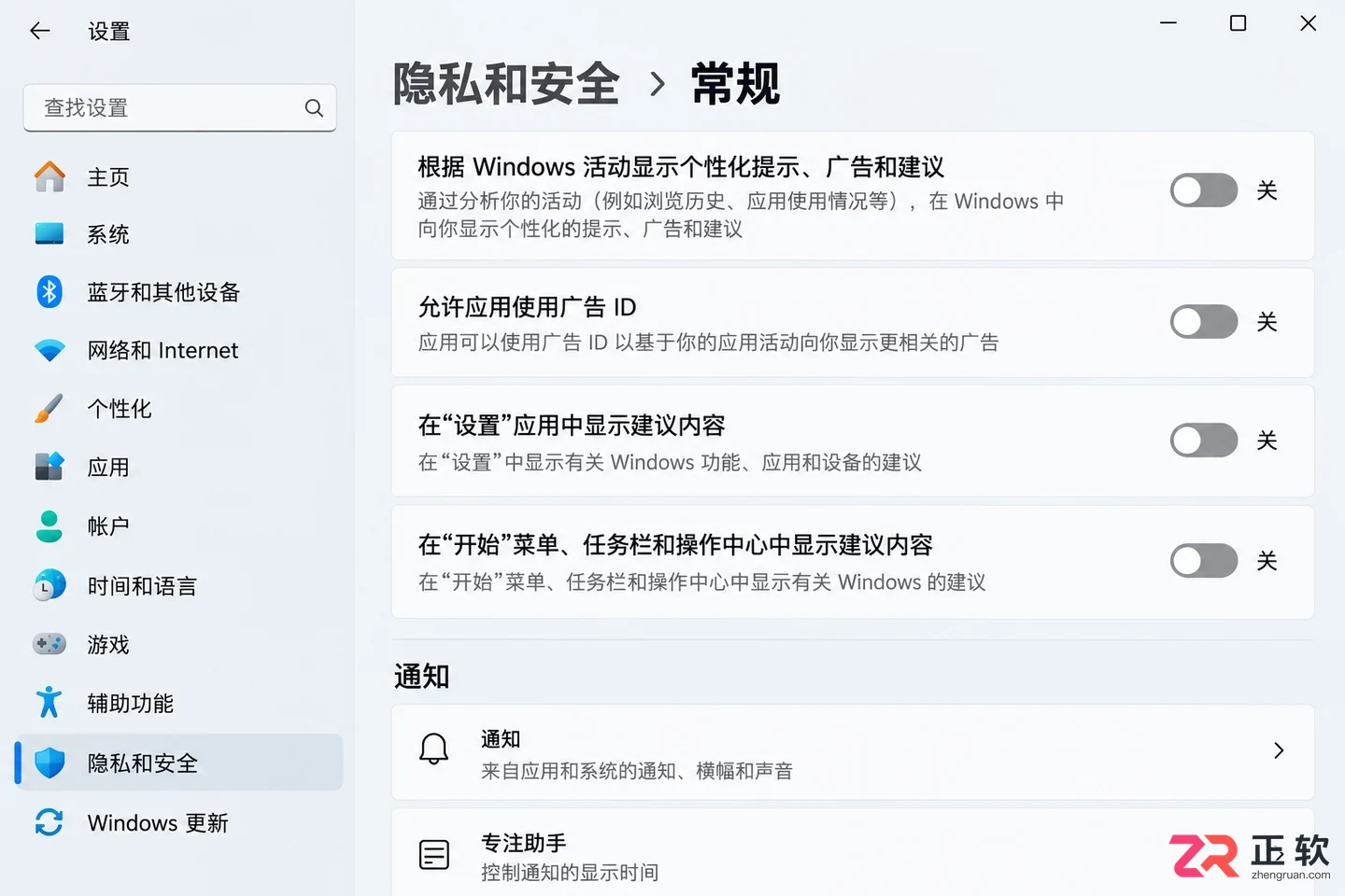This screenshot has width=1345, height=896.
Task: Click the 设置 window title text
Action: coord(108,31)
